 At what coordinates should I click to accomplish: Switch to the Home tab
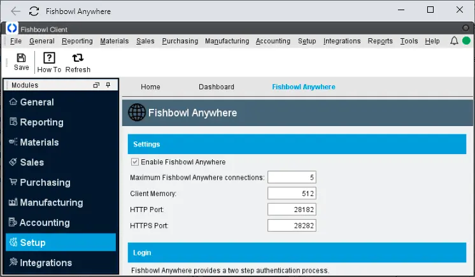[150, 87]
